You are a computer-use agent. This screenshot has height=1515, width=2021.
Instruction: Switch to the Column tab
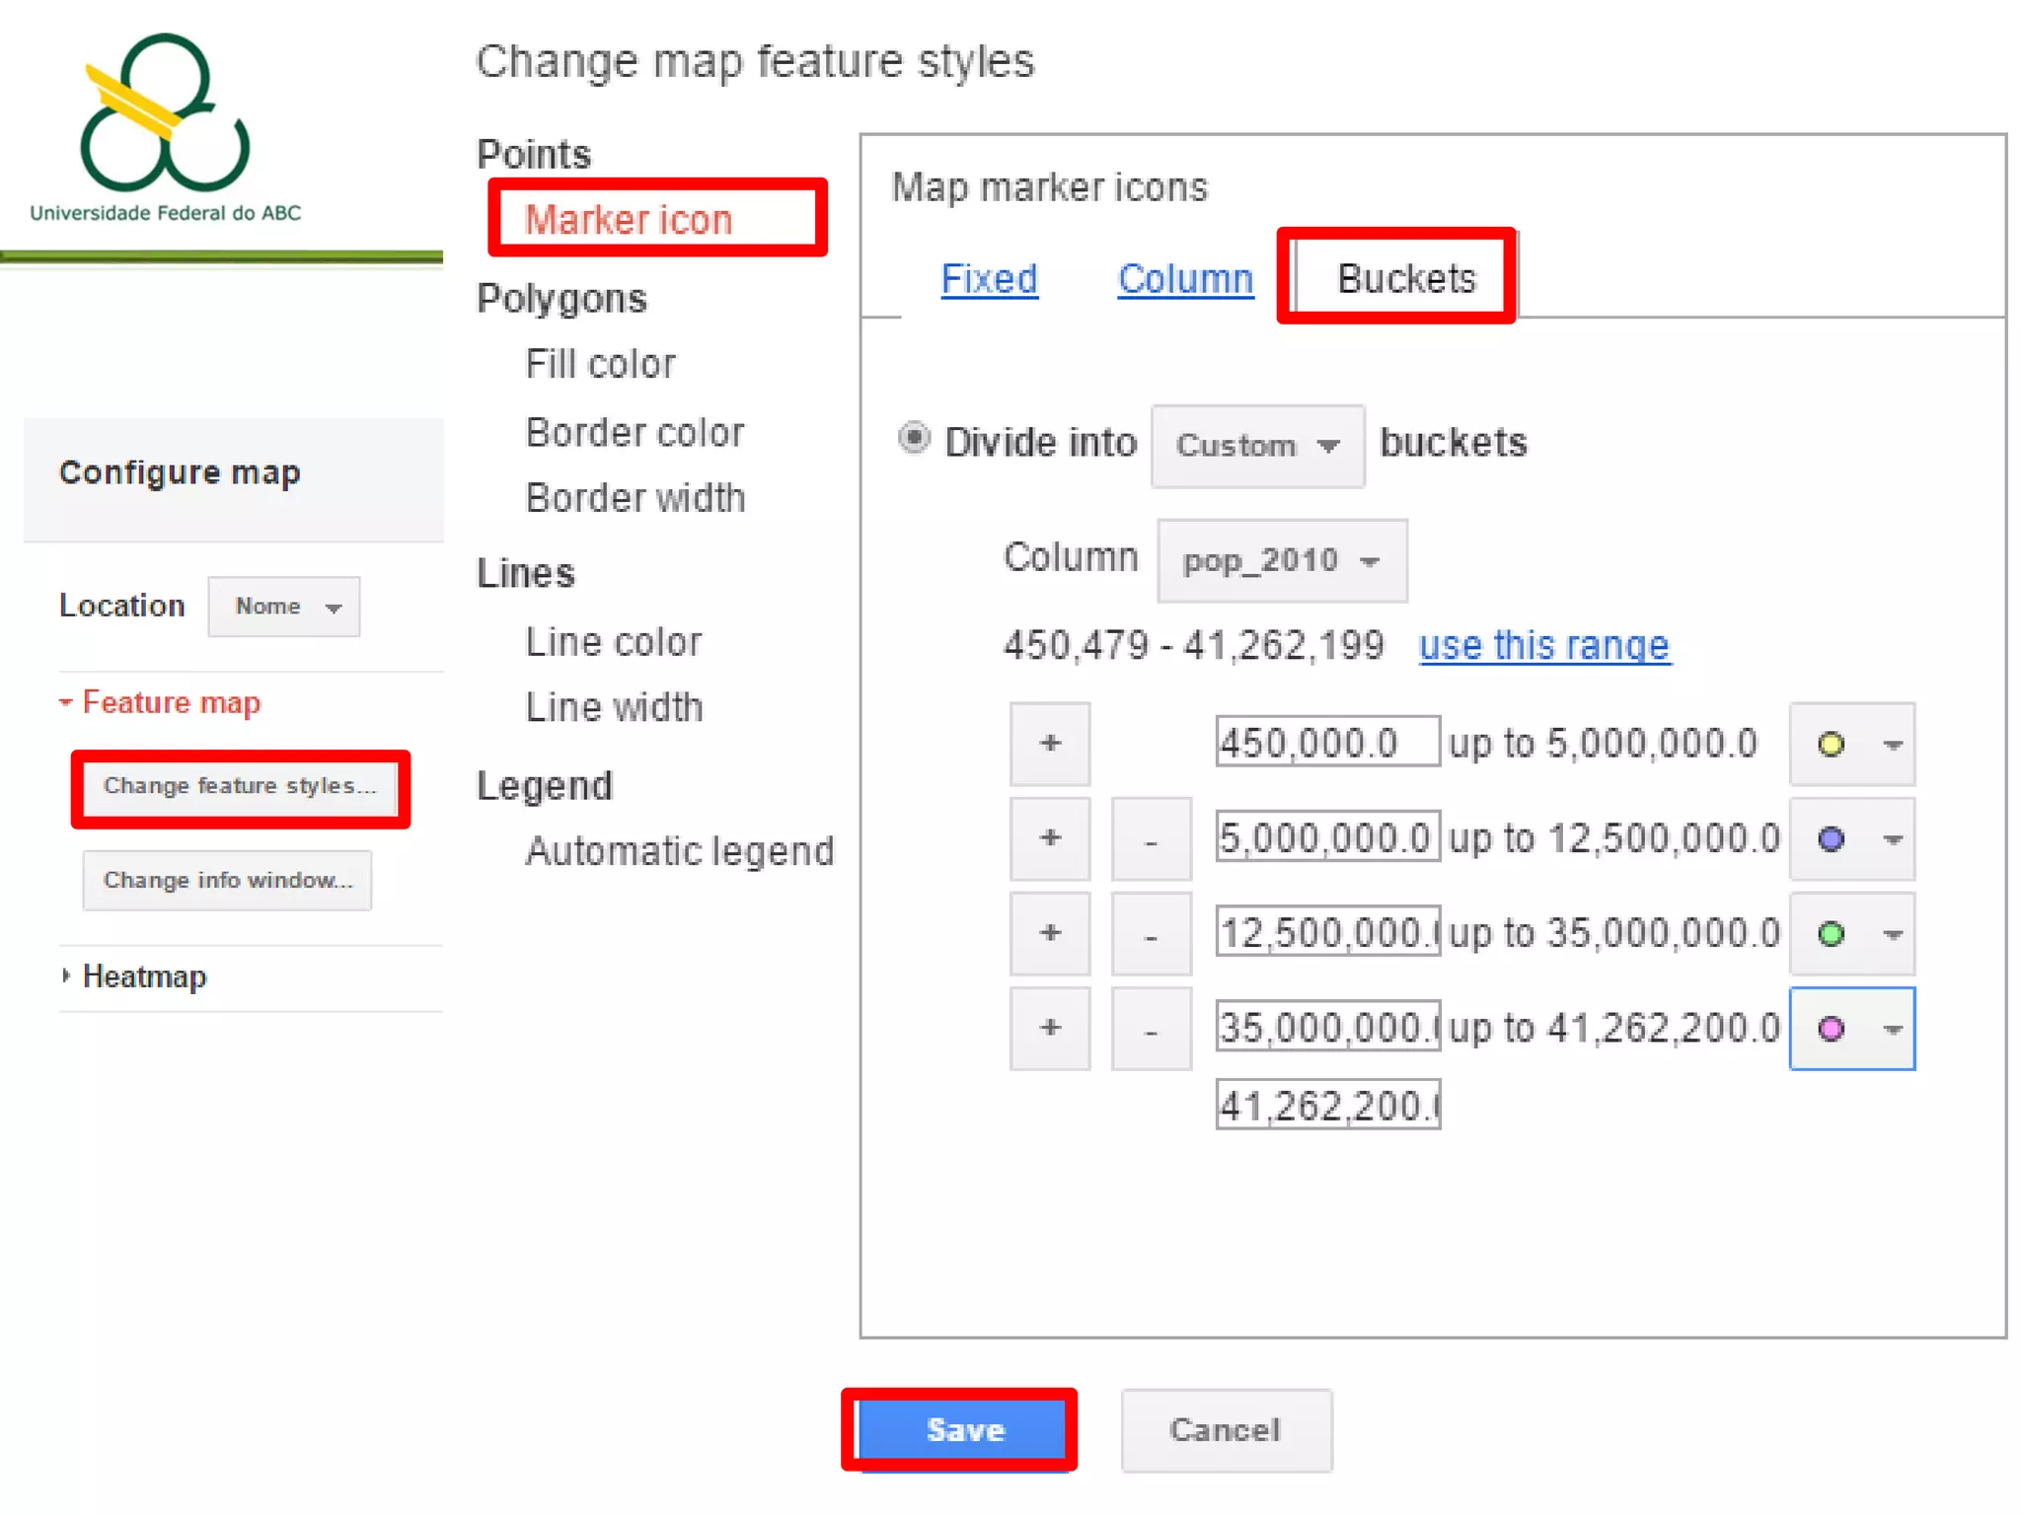(x=1185, y=279)
